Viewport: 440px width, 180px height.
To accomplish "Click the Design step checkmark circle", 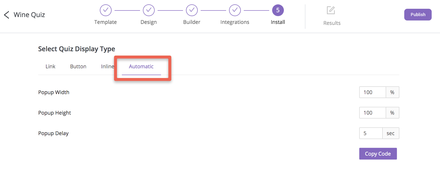I will coord(149,10).
